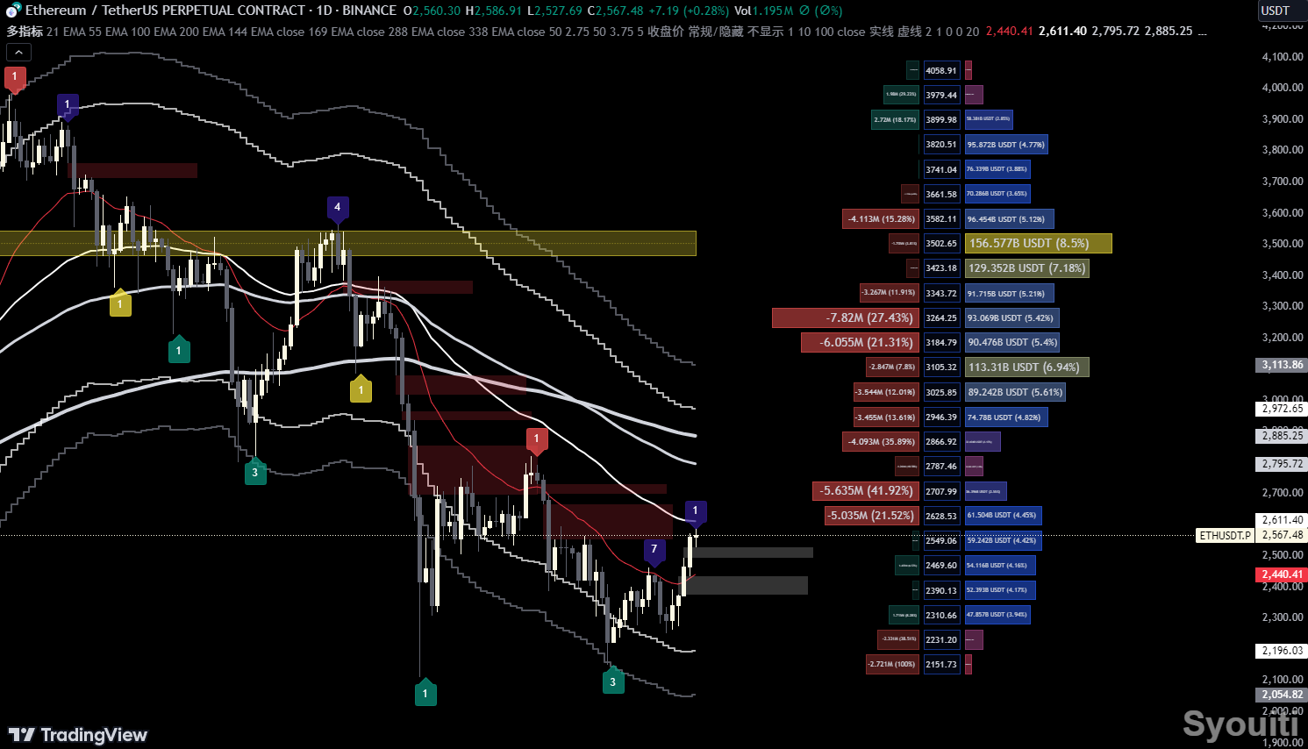This screenshot has height=749, width=1308.
Task: Click the 多指标 indicator legend name
Action: [x=25, y=32]
